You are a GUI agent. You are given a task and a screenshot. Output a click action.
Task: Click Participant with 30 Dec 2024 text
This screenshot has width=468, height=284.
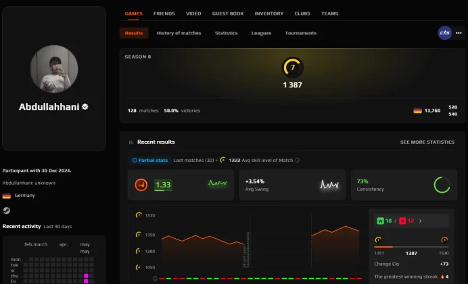click(x=37, y=171)
